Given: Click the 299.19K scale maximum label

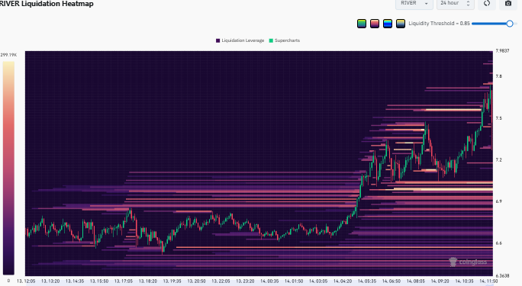Looking at the screenshot, I should pos(8,55).
